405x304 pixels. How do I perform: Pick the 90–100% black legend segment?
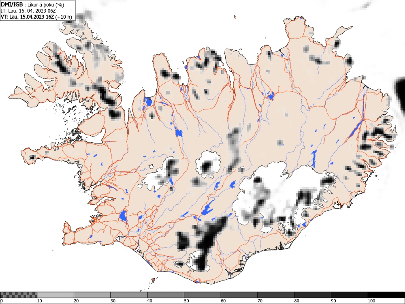[349, 295]
